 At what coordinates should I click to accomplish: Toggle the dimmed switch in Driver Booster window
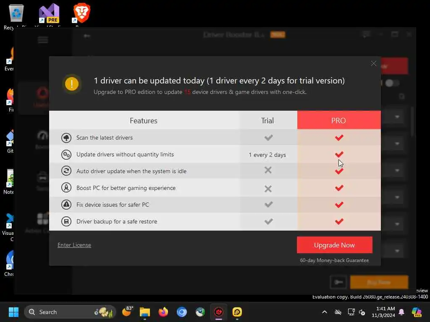pos(392,83)
